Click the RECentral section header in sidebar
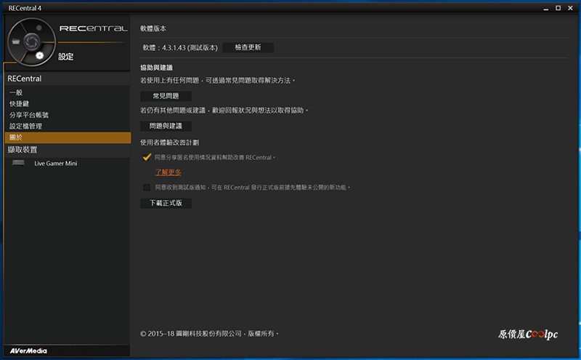The width and height of the screenshot is (581, 360). [x=68, y=79]
